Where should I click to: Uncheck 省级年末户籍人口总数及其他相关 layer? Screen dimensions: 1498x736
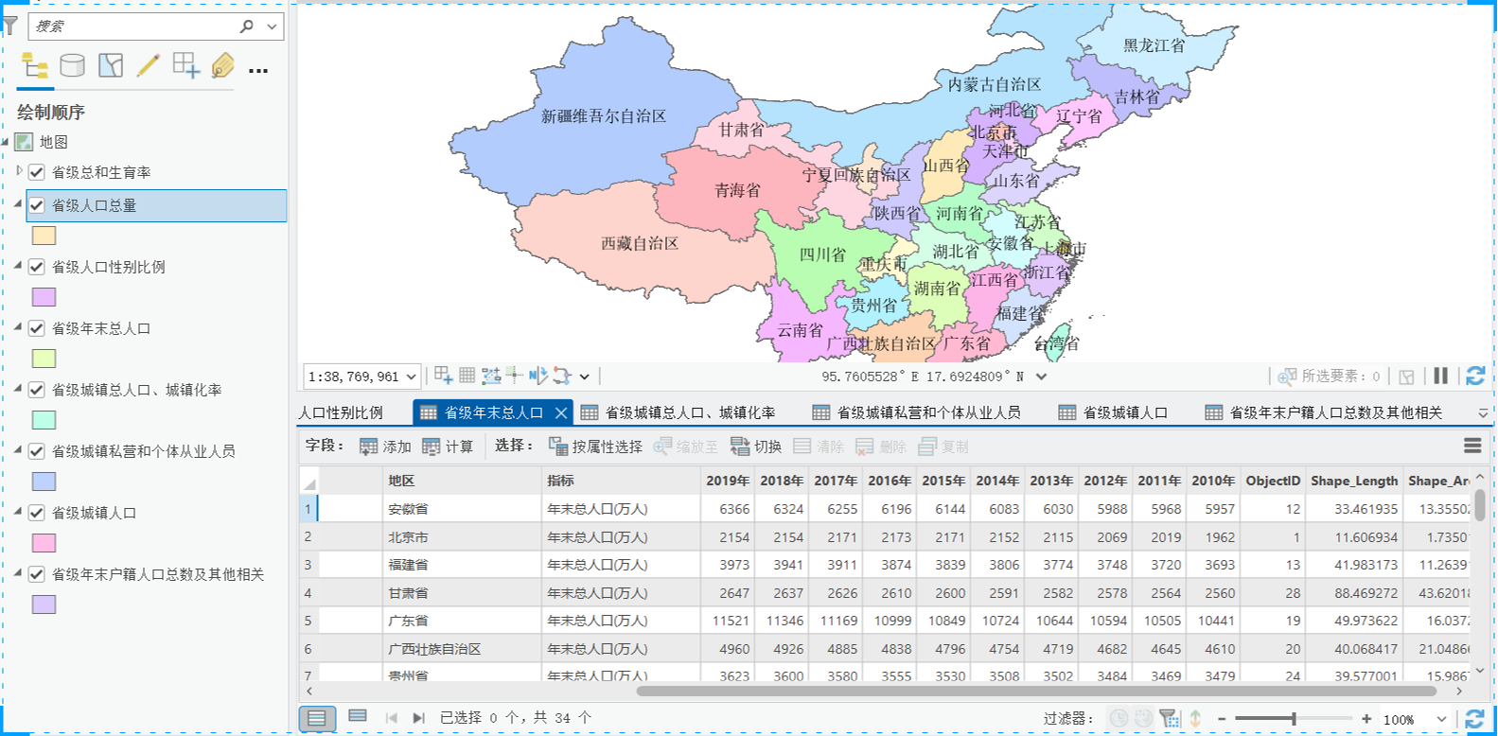[37, 574]
